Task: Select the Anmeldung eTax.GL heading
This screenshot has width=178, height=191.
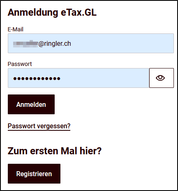Action: 52,12
